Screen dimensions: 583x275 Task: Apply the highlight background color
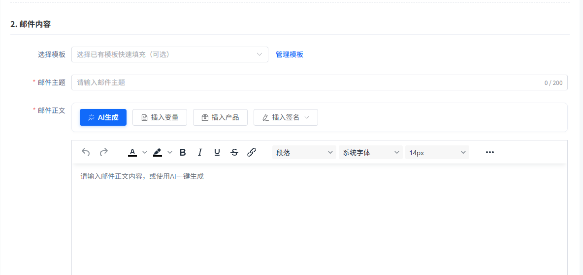coord(158,152)
